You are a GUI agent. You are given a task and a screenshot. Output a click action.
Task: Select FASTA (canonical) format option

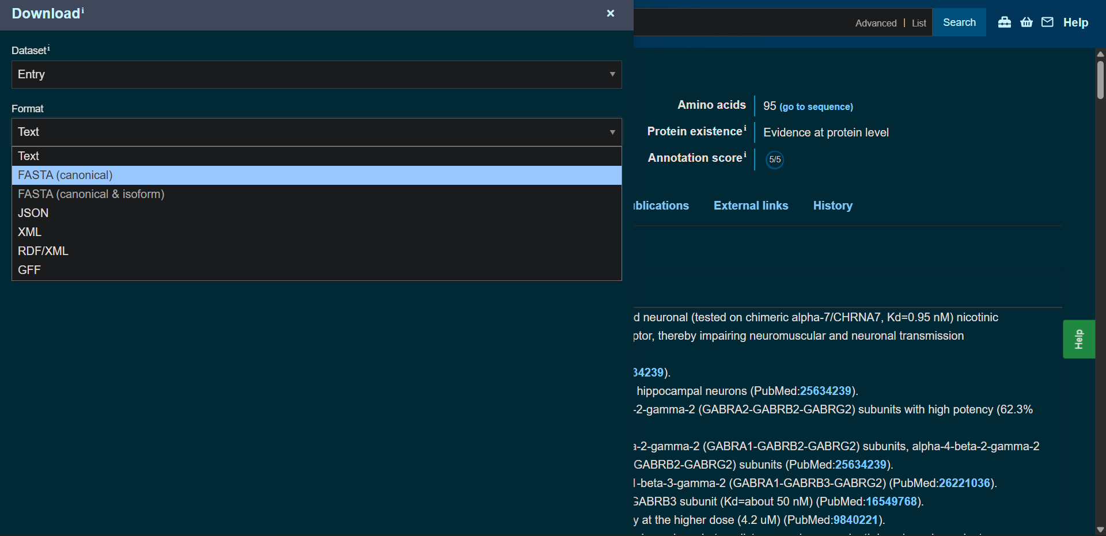(65, 175)
